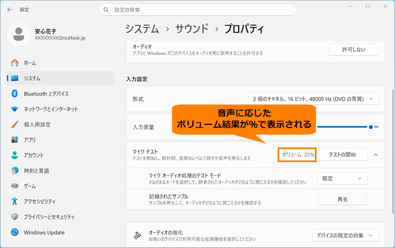This screenshot has height=248, width=395.
Task: Click the 入力音量 slider handle
Action: tap(371, 127)
